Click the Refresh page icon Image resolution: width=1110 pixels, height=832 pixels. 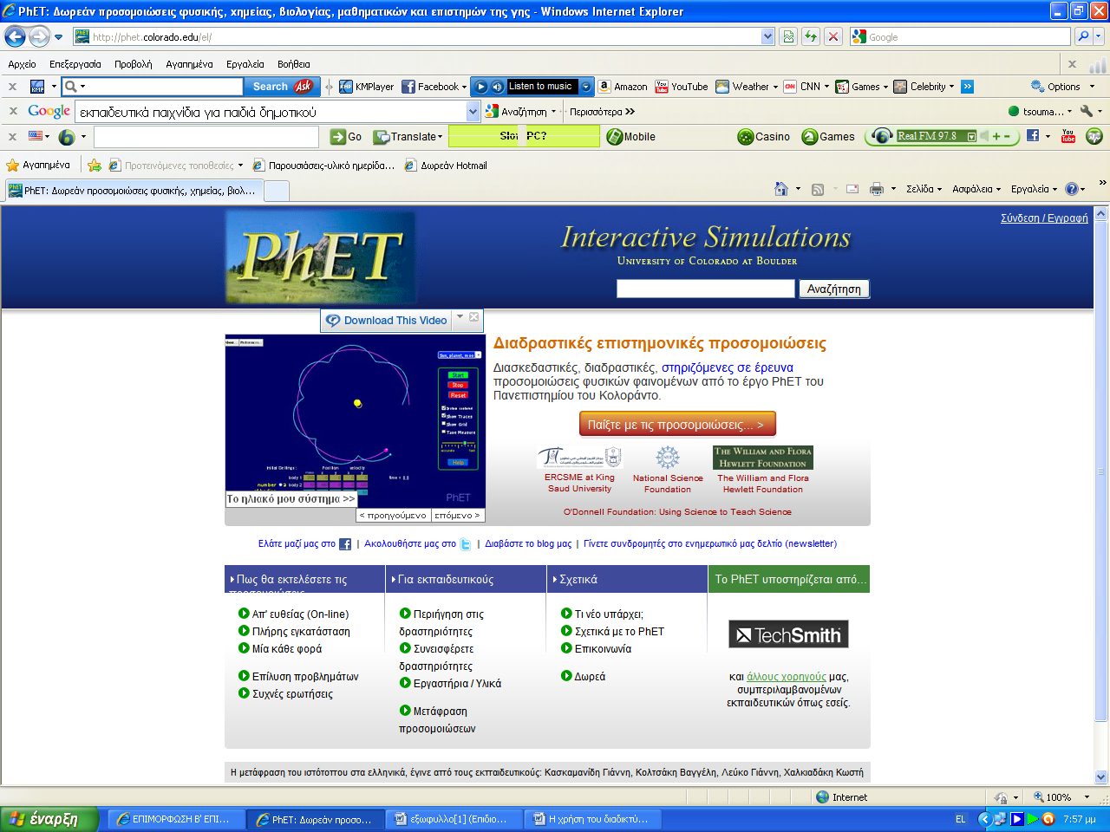click(x=811, y=36)
